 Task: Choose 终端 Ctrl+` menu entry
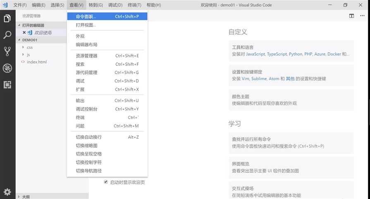click(107, 117)
